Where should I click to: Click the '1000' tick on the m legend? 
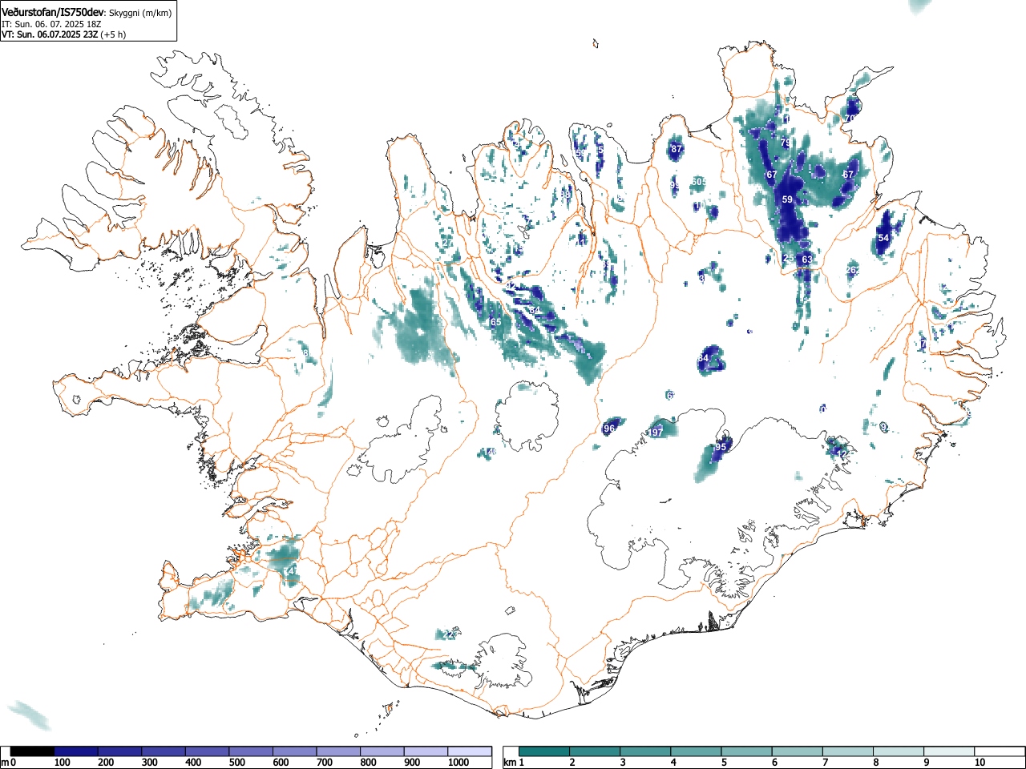(x=458, y=763)
